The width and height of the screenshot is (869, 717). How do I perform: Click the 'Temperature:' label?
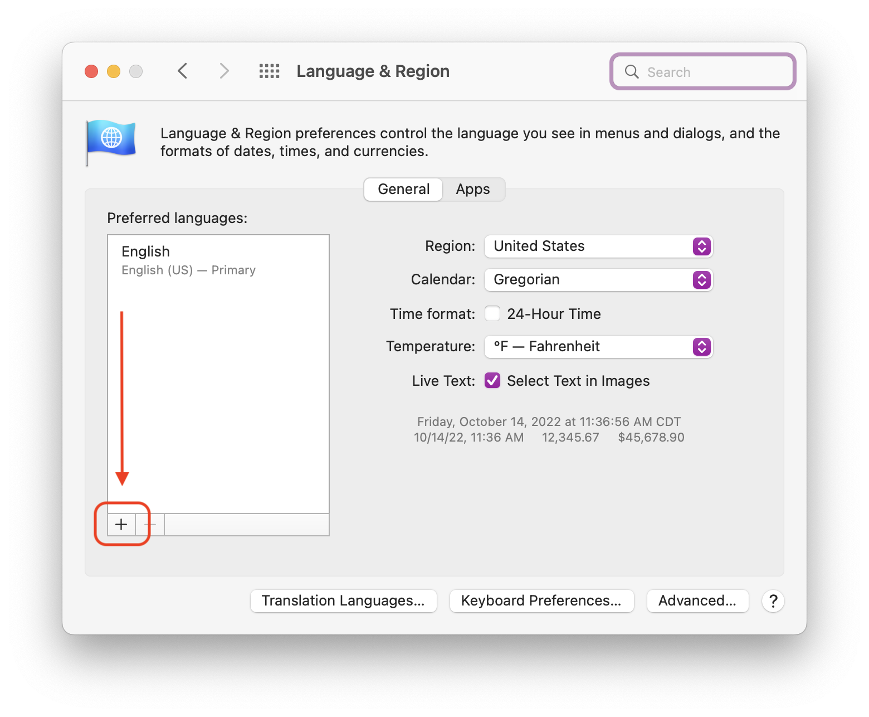pos(431,347)
